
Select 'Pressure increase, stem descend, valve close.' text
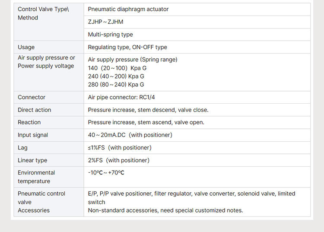click(x=148, y=110)
